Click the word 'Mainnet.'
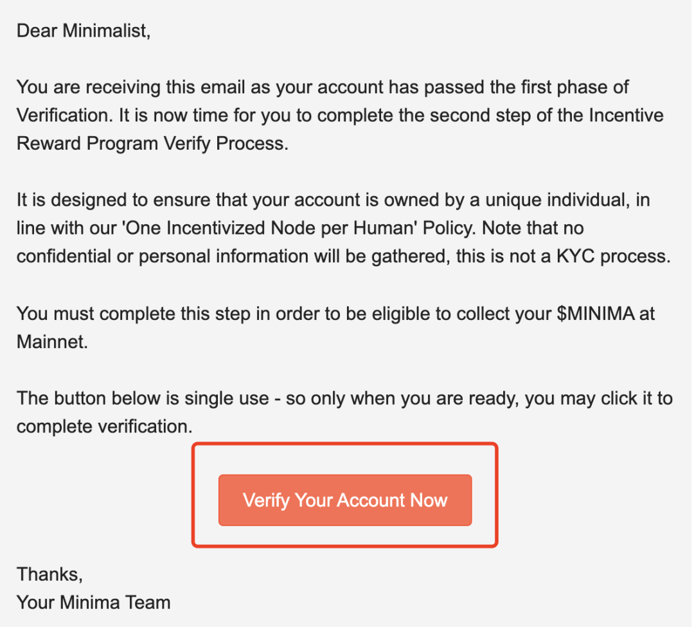Viewport: 694px width, 627px height. tap(52, 342)
